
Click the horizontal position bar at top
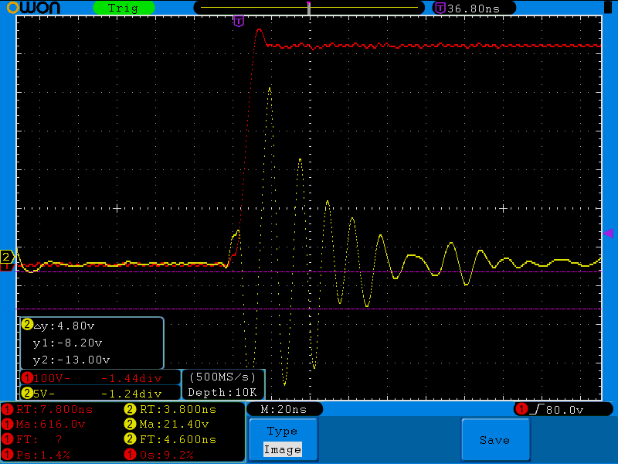point(309,8)
